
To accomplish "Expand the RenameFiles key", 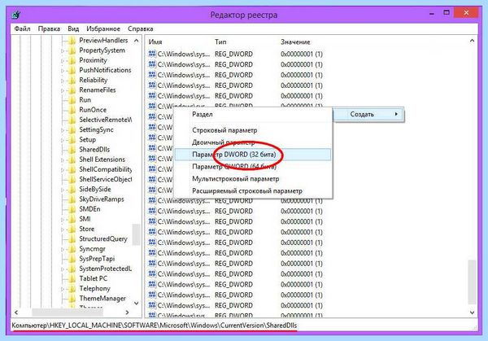I will click(x=63, y=90).
